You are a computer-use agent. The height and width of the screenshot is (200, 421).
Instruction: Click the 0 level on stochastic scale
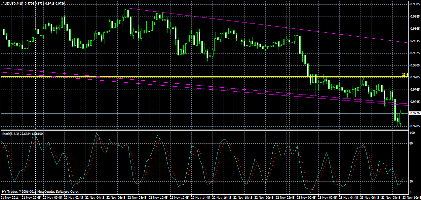(411, 192)
